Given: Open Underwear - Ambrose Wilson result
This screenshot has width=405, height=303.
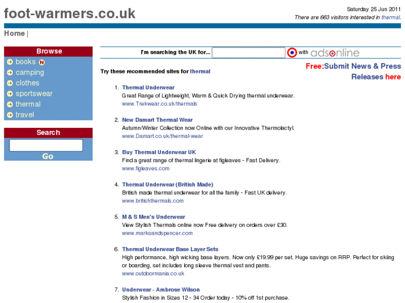Looking at the screenshot, I should click(160, 290).
